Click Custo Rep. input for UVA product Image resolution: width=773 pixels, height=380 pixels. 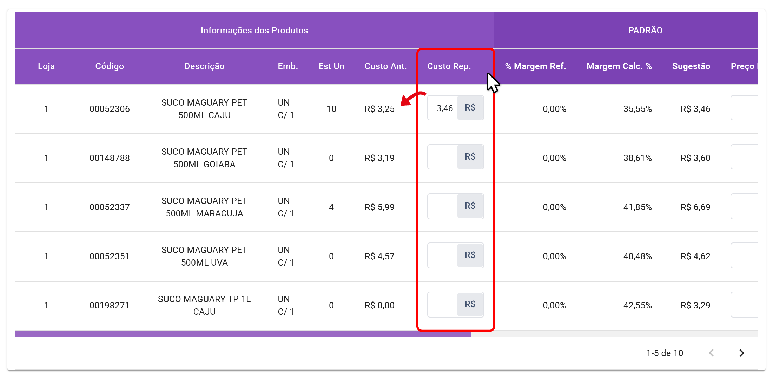point(442,255)
